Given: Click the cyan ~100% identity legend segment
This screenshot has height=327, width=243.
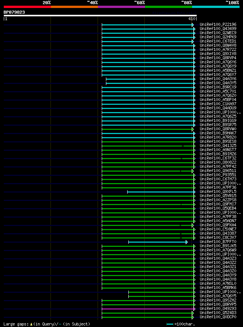Looking at the screenshot, I should tap(216, 7).
